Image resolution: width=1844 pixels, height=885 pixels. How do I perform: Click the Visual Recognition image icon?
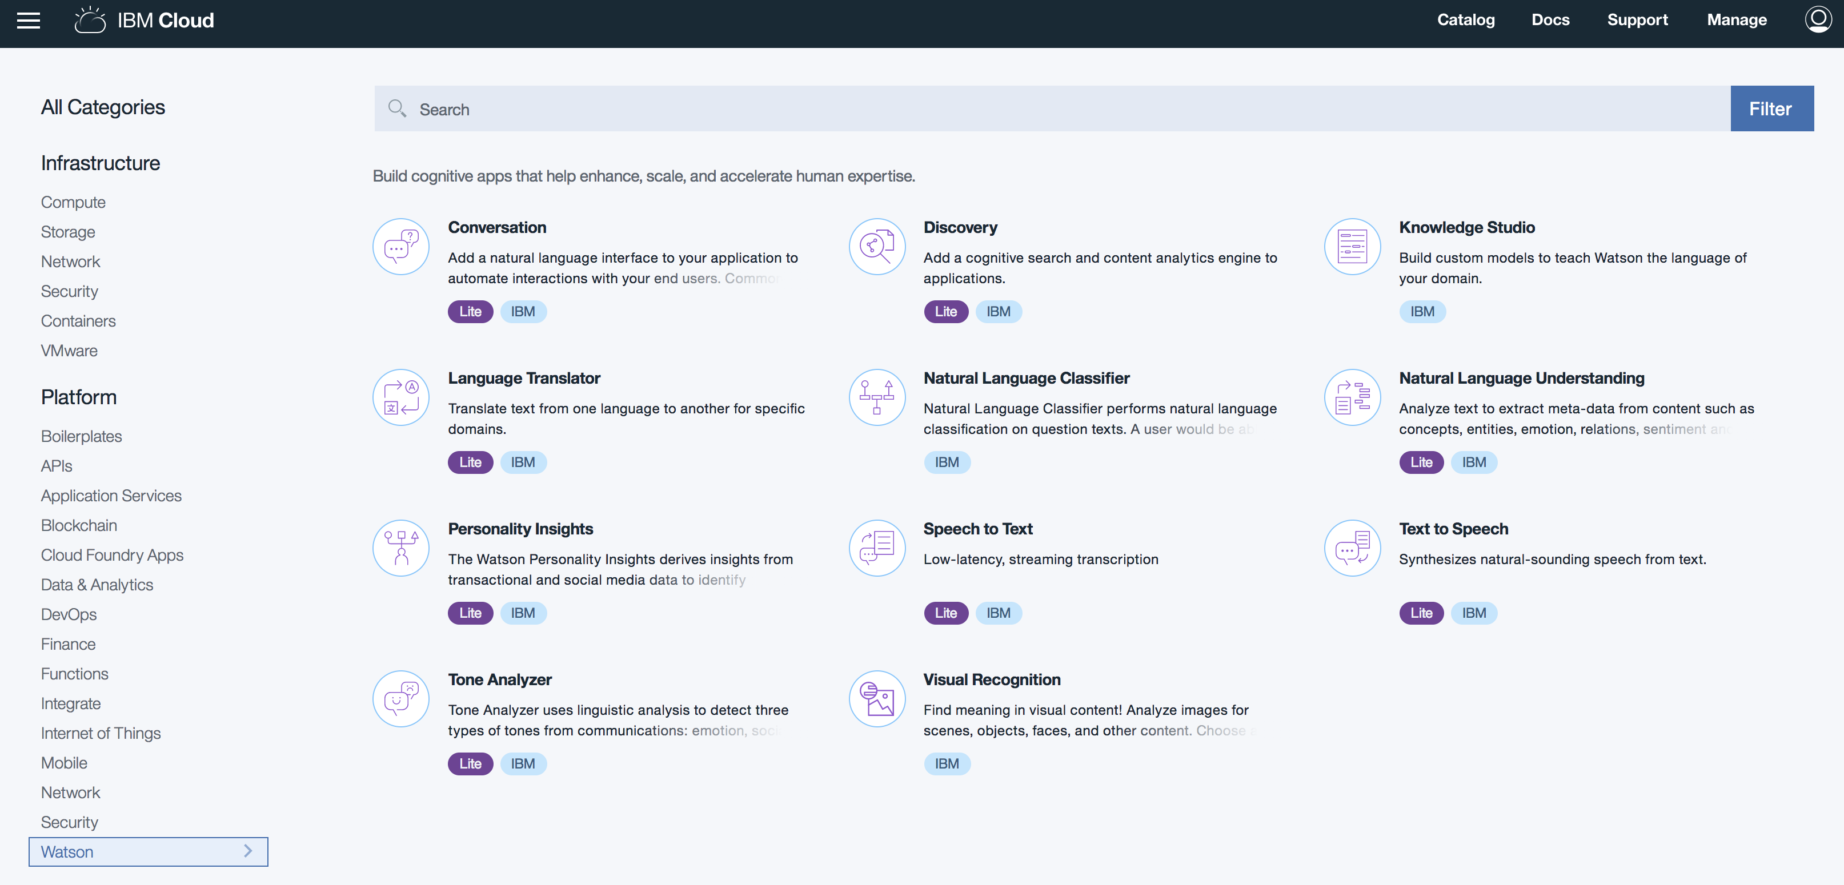[x=876, y=699]
